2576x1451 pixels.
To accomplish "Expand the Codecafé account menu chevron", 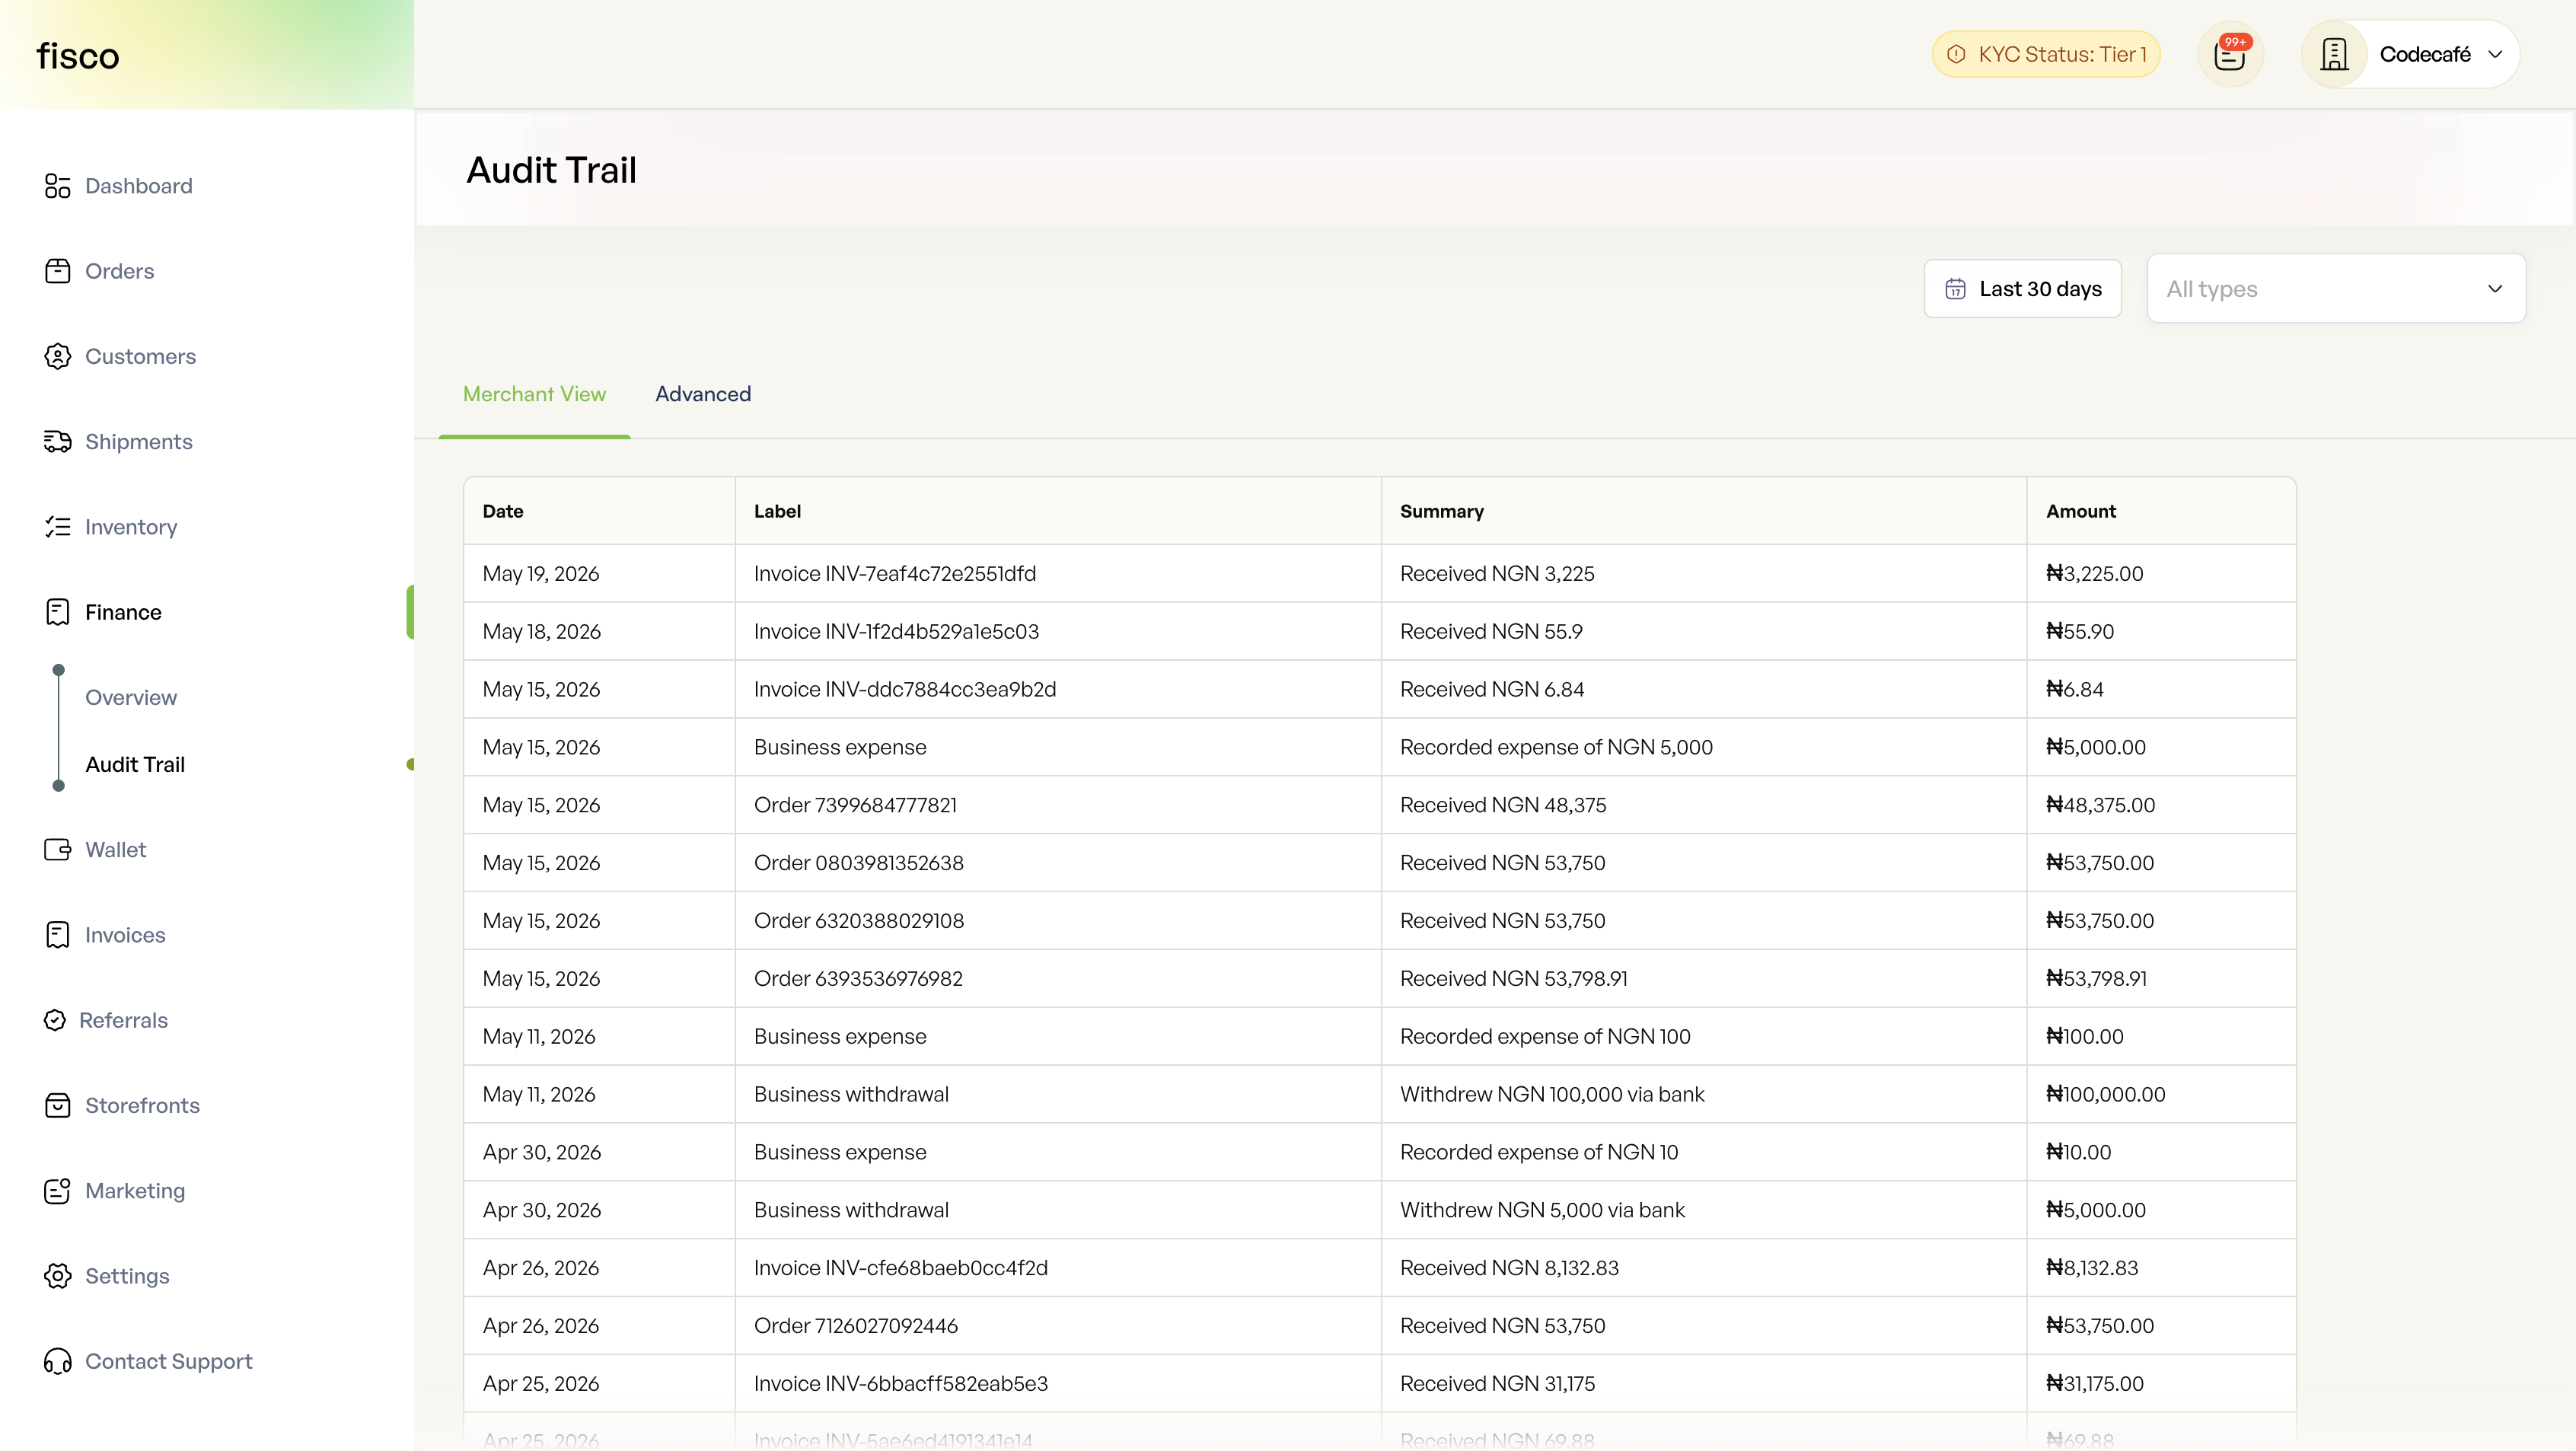I will [2496, 54].
